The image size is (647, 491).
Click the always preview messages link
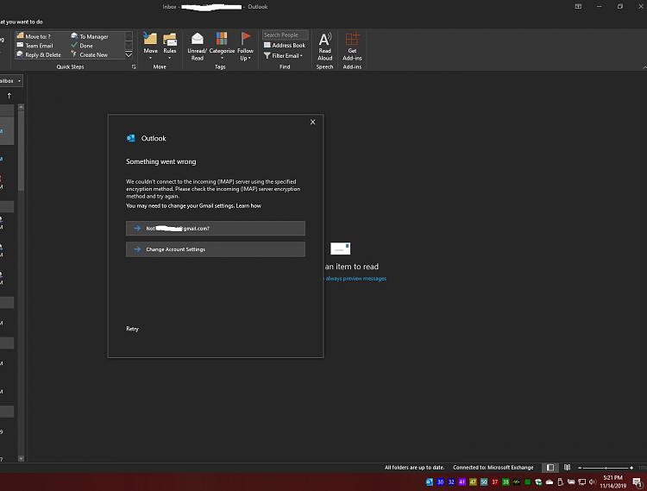point(355,279)
